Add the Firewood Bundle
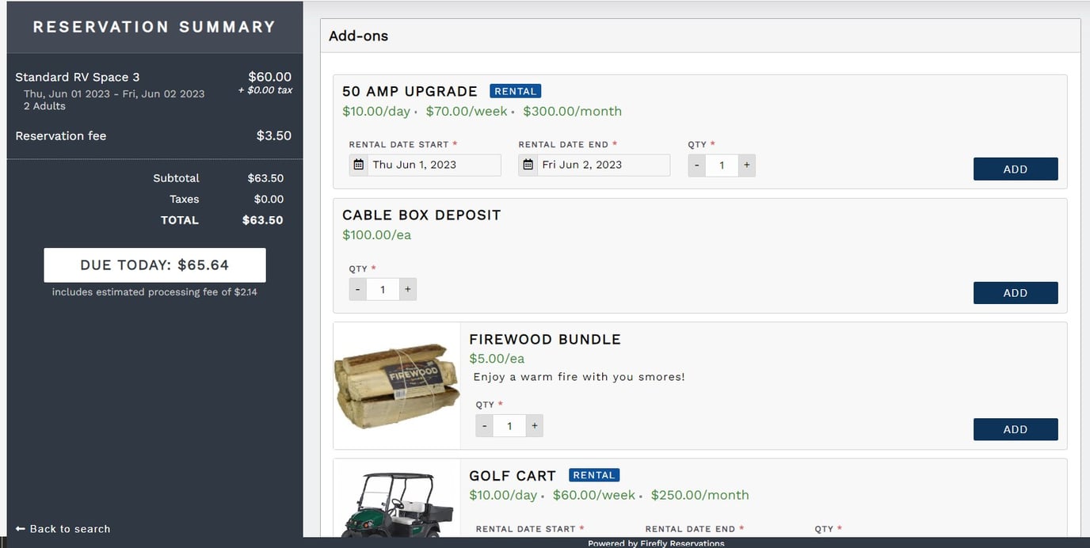Viewport: 1090px width, 548px height. tap(1016, 428)
